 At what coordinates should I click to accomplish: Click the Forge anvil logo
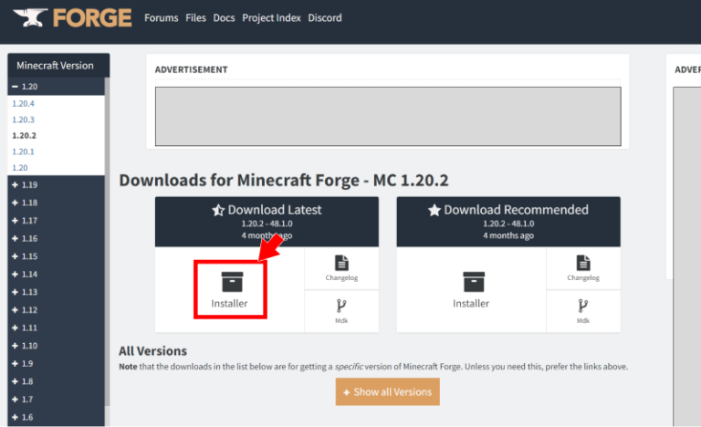pos(28,18)
